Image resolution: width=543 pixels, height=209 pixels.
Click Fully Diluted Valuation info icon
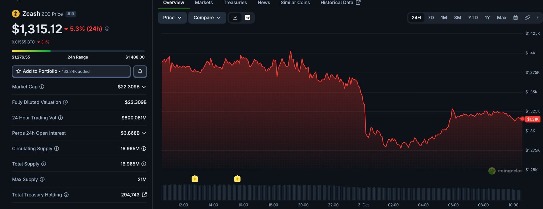(65, 102)
